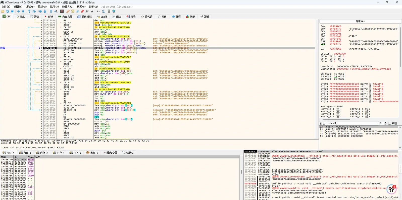Open the functions fx icon
402x200 pixels.
pos(87,11)
